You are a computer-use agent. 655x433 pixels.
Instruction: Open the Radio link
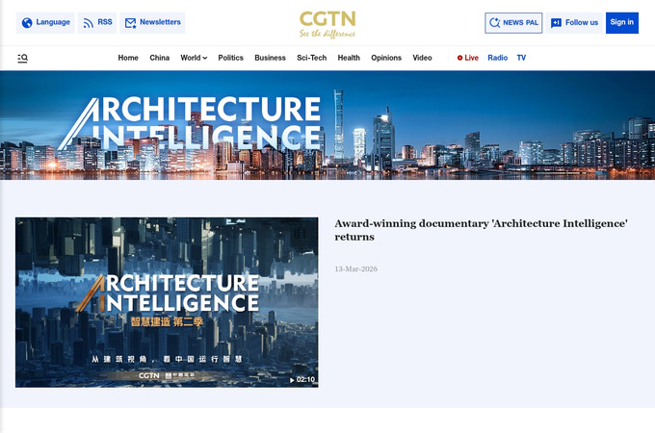click(497, 58)
